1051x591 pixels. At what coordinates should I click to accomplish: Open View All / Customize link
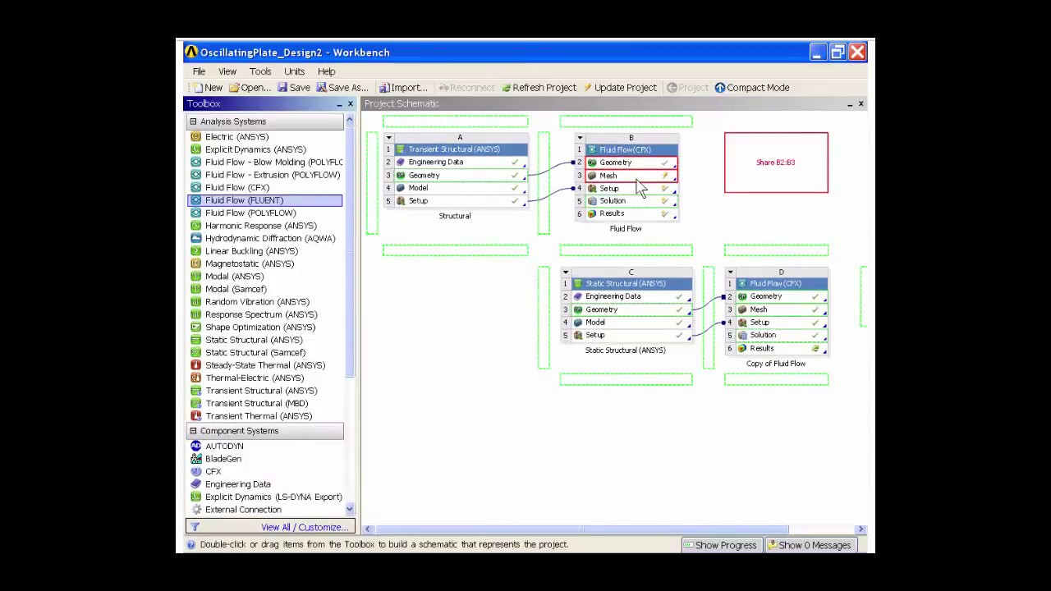pyautogui.click(x=304, y=528)
